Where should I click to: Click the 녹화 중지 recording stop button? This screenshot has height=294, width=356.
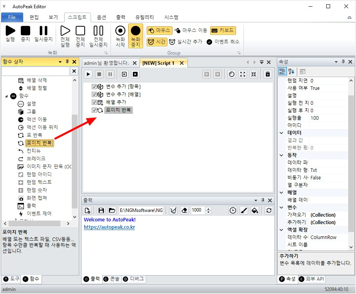(x=136, y=36)
